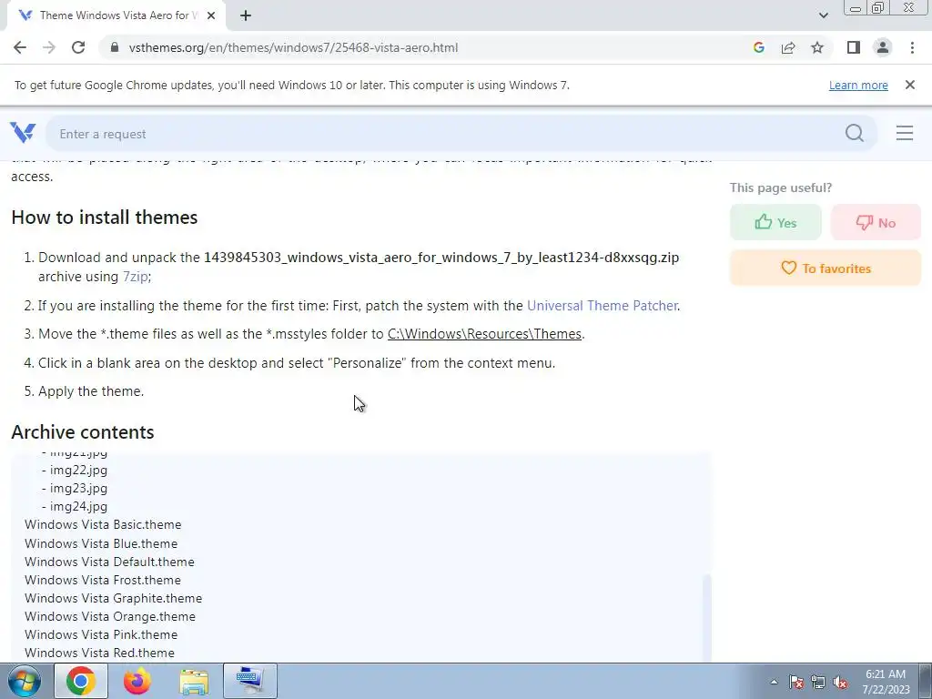The height and width of the screenshot is (699, 932).
Task: Open the Google icon in address bar
Action: click(x=758, y=47)
